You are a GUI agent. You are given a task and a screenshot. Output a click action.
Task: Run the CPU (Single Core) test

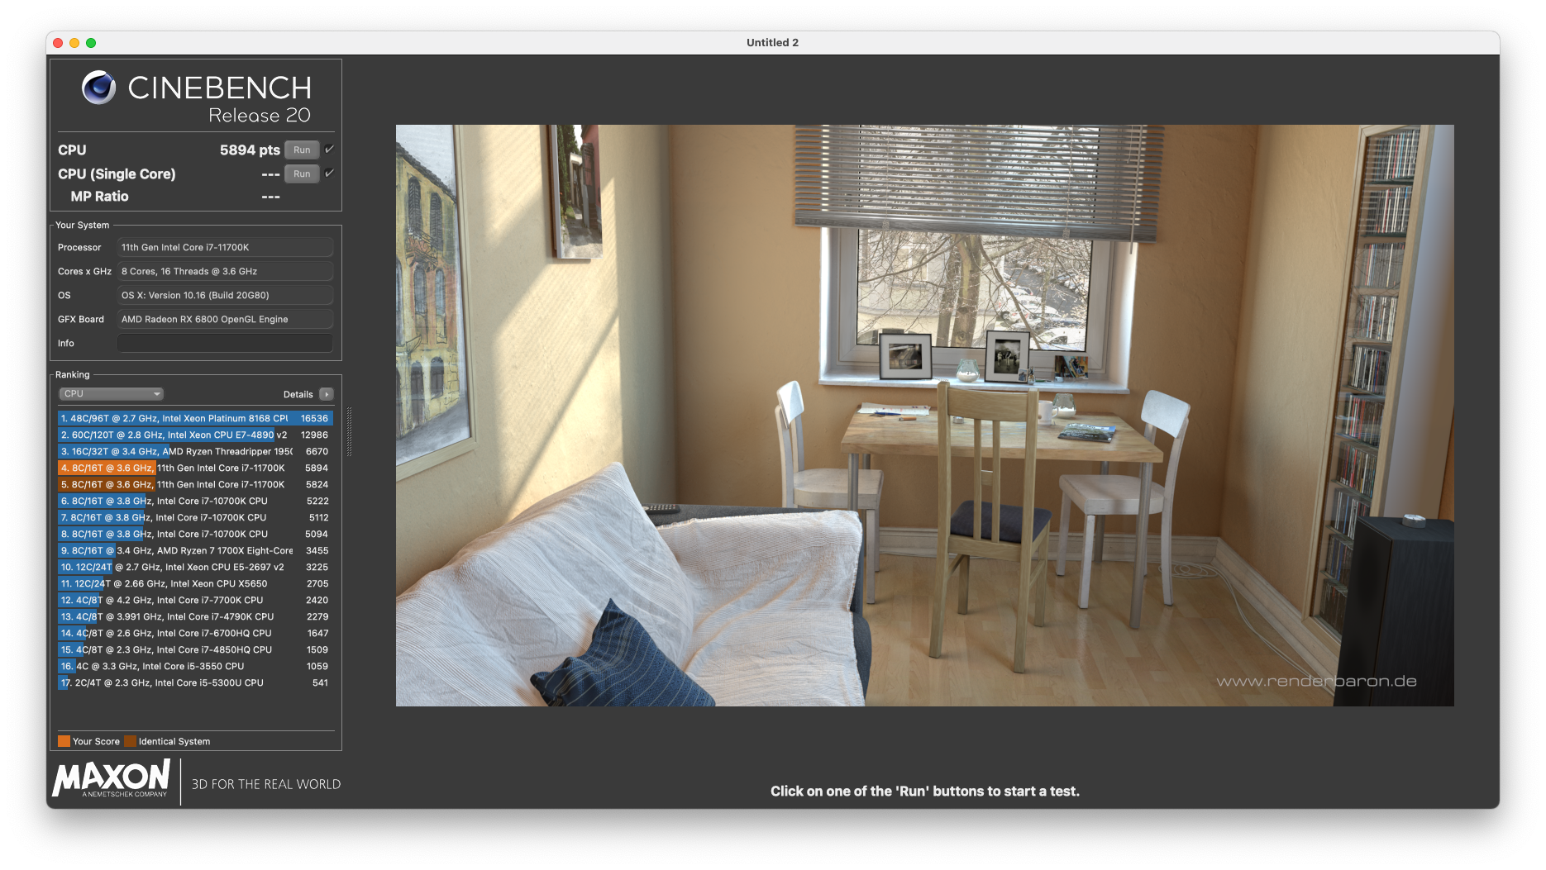[302, 174]
